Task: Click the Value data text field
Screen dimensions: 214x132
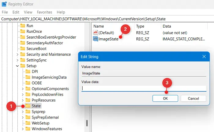Action: pos(144,88)
